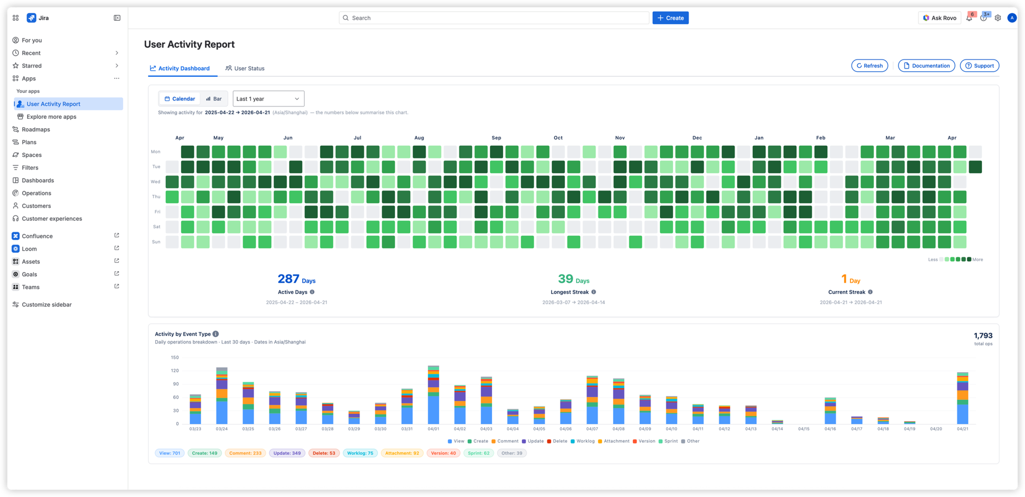This screenshot has height=497, width=1025.
Task: Expand the Starred section
Action: [x=32, y=65]
